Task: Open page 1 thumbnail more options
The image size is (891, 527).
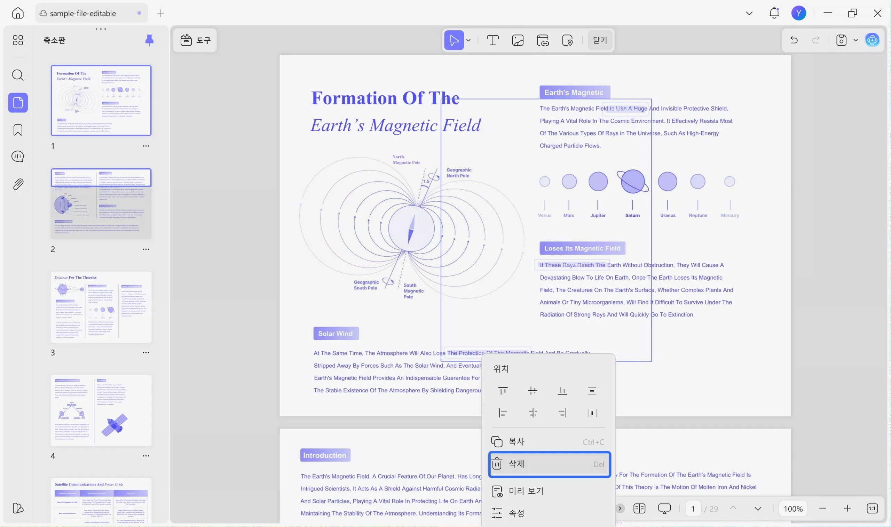Action: tap(146, 146)
